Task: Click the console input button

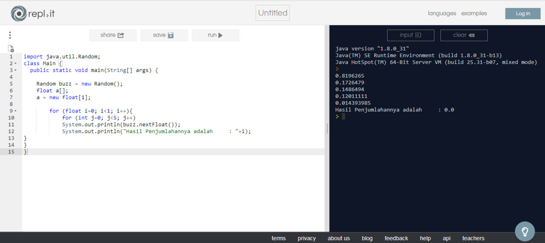Action: point(410,35)
